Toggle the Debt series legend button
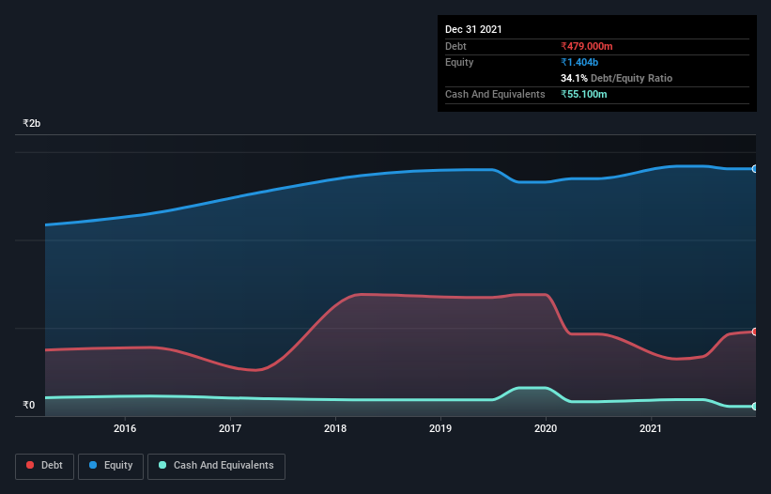Screen dimensions: 771x494 point(45,466)
